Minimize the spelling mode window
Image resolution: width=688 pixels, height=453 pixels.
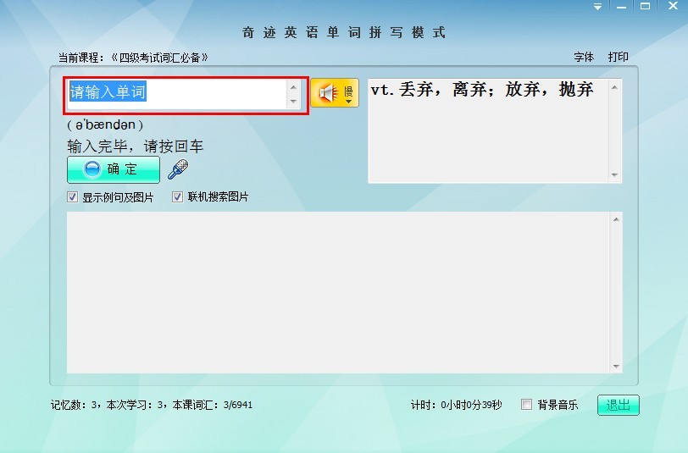621,7
